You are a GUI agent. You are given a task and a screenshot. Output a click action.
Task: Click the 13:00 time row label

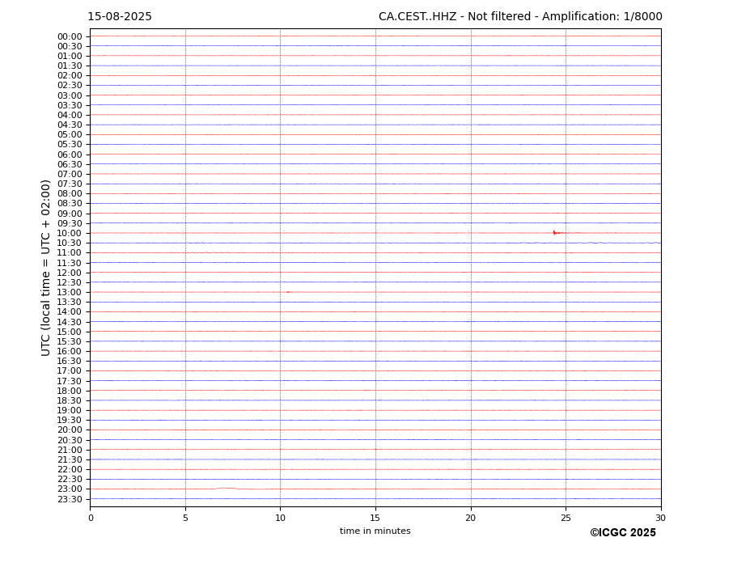tap(70, 292)
